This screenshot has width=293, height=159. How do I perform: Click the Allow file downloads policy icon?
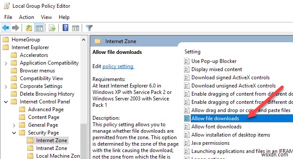point(187,118)
